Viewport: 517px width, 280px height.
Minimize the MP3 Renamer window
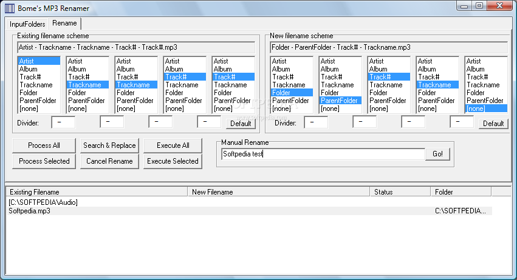(x=464, y=6)
